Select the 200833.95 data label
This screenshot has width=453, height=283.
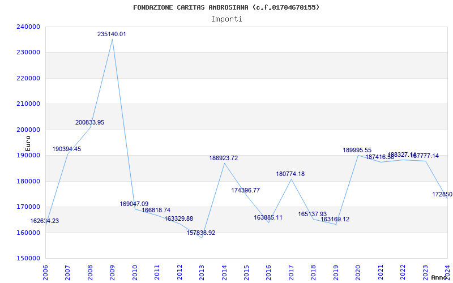coord(89,122)
